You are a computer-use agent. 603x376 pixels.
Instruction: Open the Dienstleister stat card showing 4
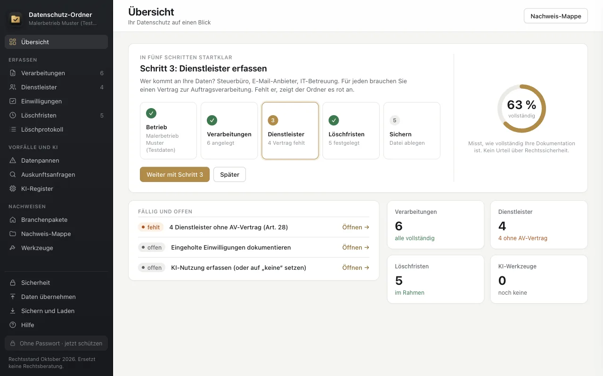coord(539,225)
